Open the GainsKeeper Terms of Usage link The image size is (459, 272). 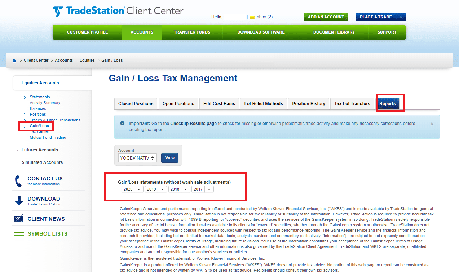point(199,241)
